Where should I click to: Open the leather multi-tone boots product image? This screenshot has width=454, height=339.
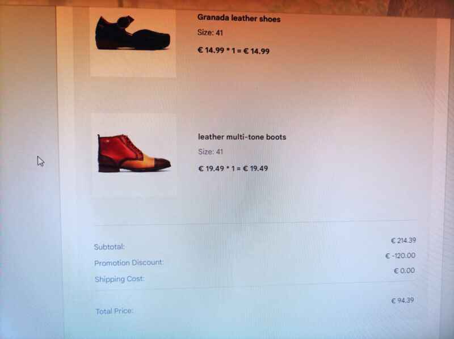134,155
